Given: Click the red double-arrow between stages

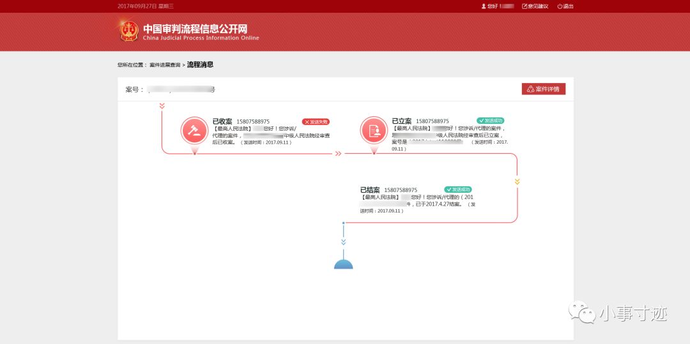Looking at the screenshot, I should click(339, 153).
